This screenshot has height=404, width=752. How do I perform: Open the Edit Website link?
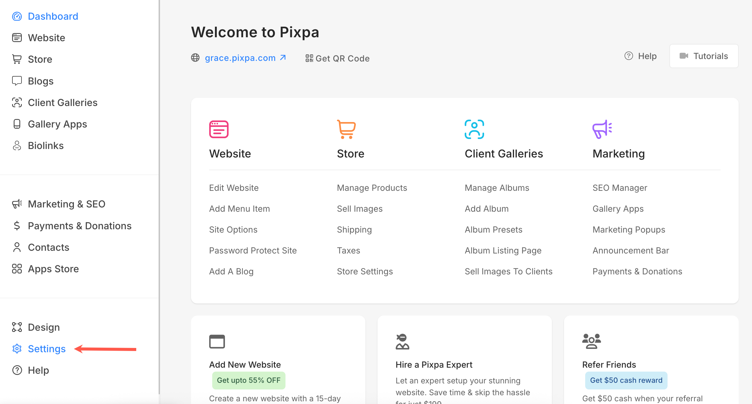(x=234, y=188)
